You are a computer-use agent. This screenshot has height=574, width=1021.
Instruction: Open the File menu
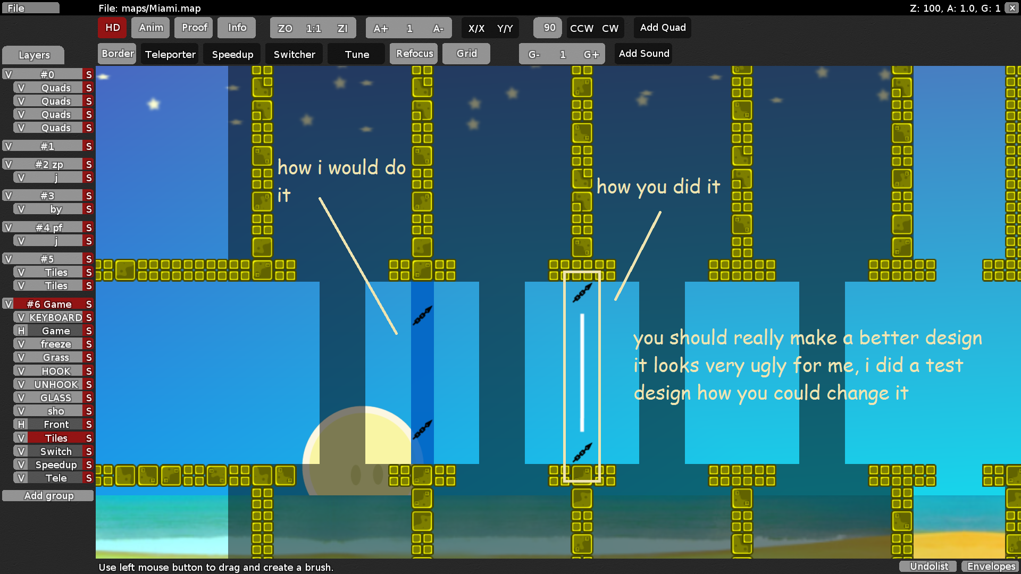30,8
